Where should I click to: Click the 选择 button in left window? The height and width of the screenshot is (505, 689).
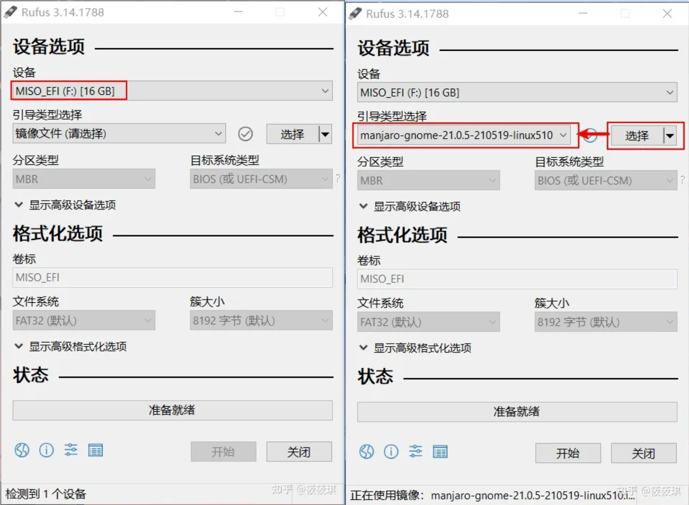(x=293, y=134)
